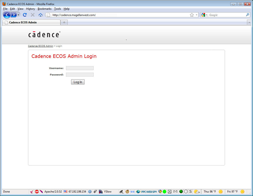Viewport: 253px width, 196px height.
Task: Open the File menu
Action: tap(5, 9)
